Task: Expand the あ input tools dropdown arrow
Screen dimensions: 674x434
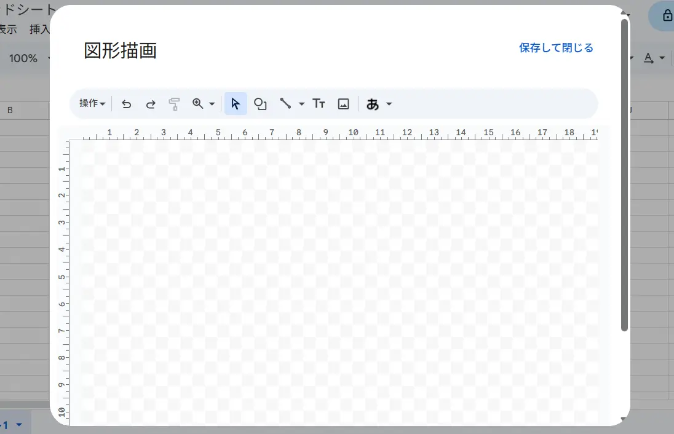Action: tap(389, 104)
